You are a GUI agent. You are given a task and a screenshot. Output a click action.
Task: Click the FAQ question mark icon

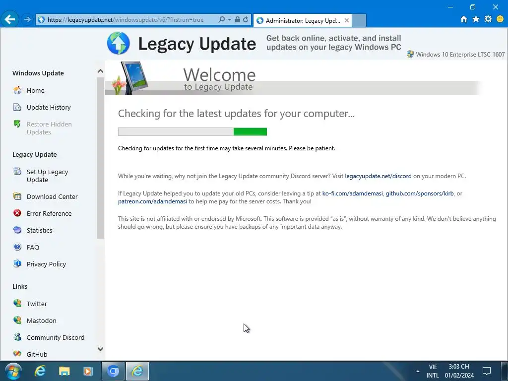click(x=17, y=247)
